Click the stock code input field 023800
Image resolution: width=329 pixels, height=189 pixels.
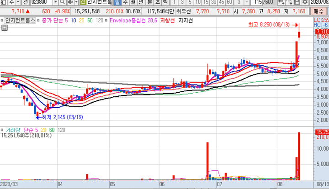pyautogui.click(x=42, y=2)
